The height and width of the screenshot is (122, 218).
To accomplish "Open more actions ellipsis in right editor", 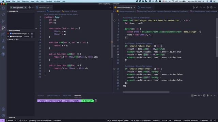I will [215, 7].
